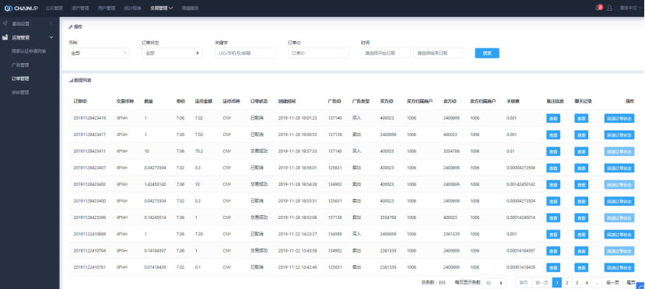
Task: Go to page 2 of results
Action: (567, 283)
